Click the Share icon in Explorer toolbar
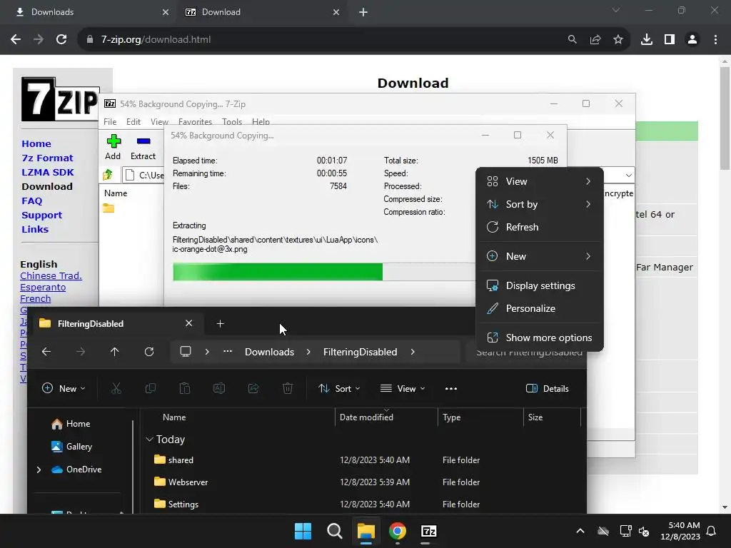This screenshot has width=731, height=548. pos(253,388)
